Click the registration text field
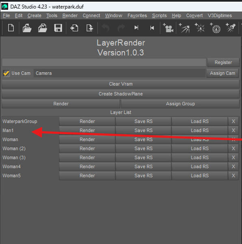This screenshot has height=244, width=242. 104,62
